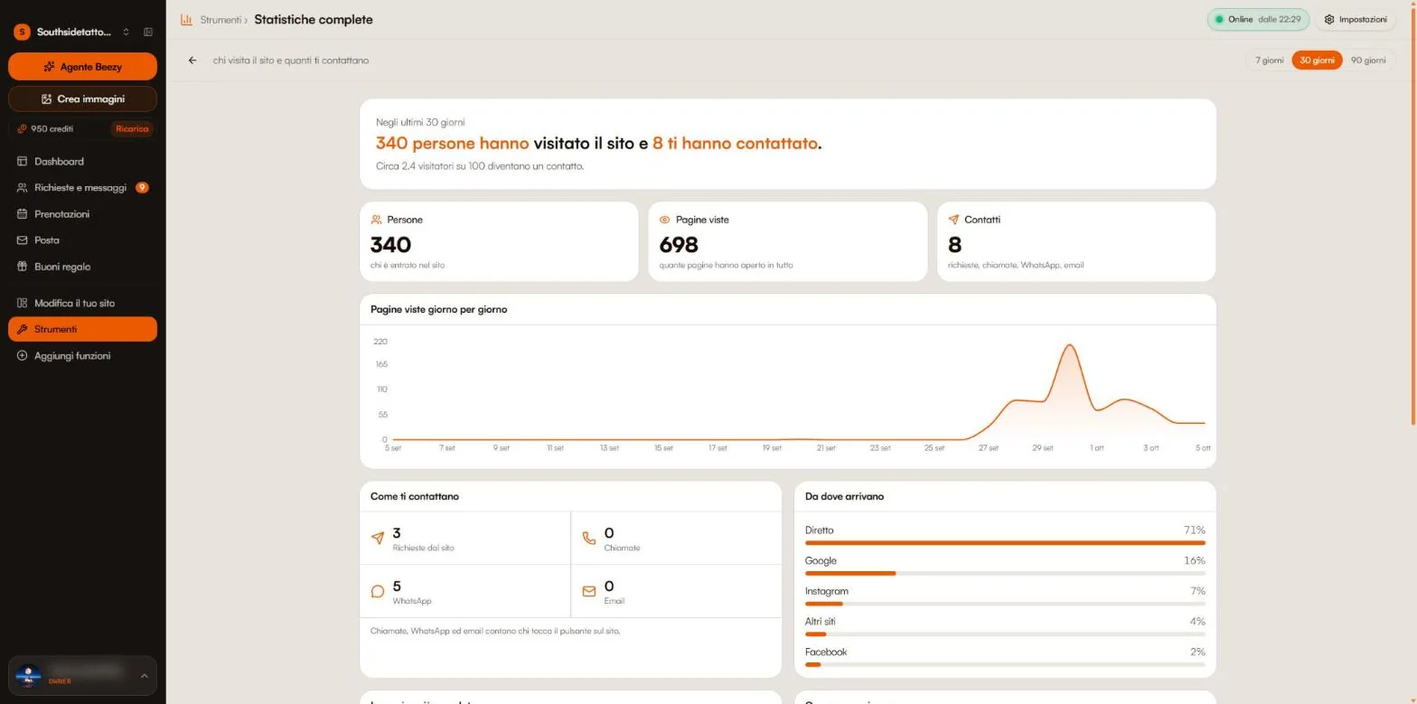Click the chart peak near 29 set

[x=1069, y=345]
